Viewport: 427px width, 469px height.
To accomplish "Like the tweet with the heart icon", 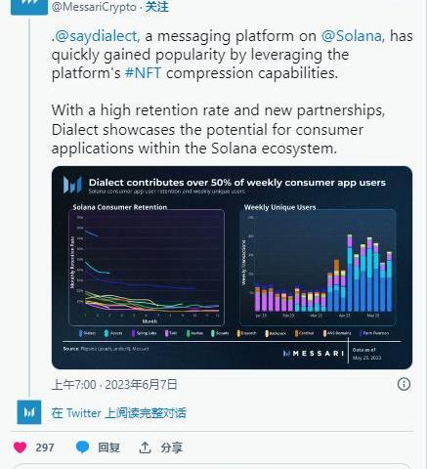I will coord(20,448).
